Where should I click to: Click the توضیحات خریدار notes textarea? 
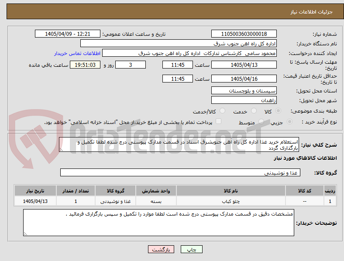click(158, 223)
